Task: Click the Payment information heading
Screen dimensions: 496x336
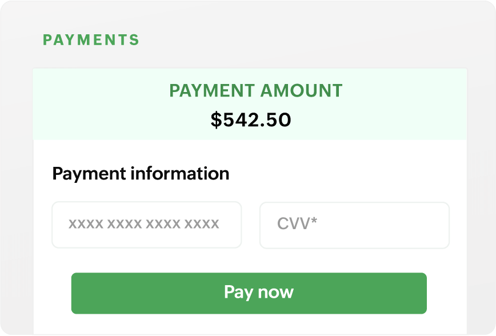Action: pos(141,174)
